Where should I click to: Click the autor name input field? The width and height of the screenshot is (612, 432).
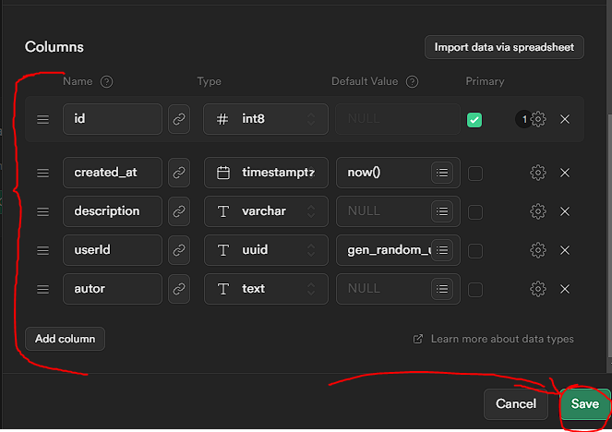113,289
